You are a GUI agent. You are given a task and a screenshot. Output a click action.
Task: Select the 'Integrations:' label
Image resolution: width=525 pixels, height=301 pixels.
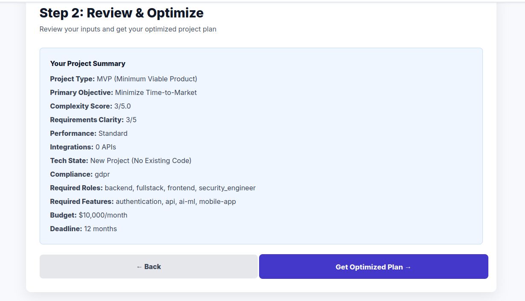[x=72, y=147]
